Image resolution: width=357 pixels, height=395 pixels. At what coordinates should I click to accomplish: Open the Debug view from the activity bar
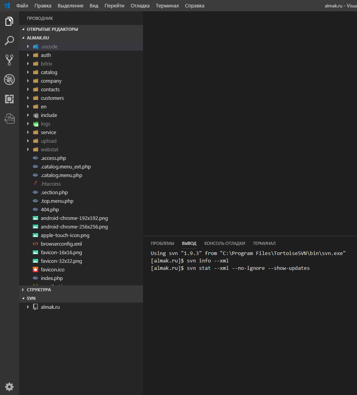(x=9, y=80)
